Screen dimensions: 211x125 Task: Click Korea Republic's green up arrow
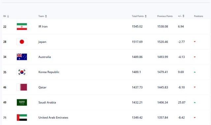click(195, 72)
